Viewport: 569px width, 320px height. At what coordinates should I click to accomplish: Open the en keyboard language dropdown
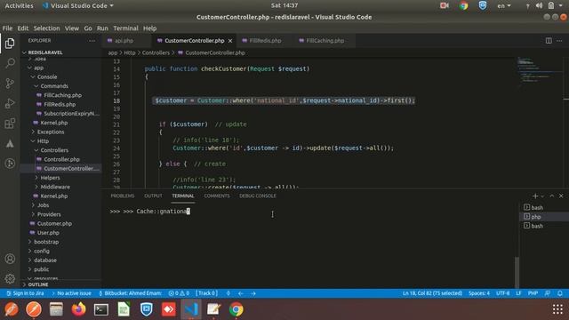504,6
